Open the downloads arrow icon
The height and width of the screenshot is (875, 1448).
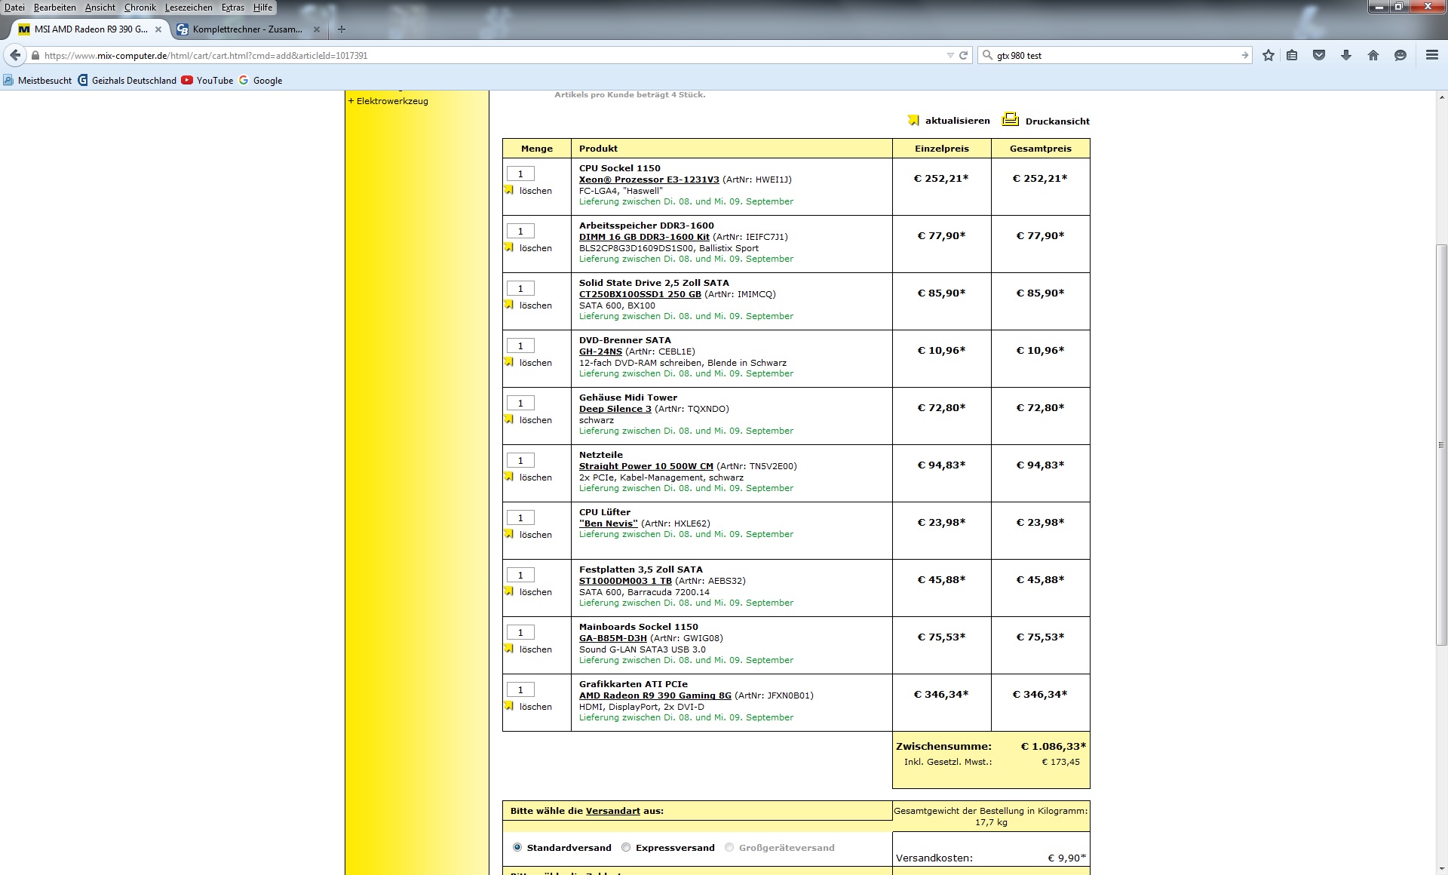[x=1346, y=55]
